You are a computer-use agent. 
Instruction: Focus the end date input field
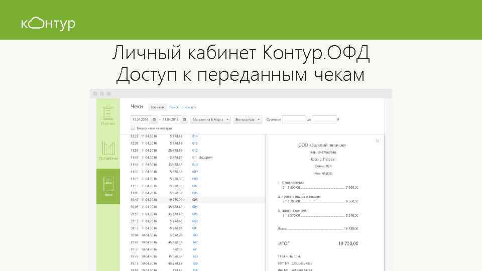[x=171, y=119]
